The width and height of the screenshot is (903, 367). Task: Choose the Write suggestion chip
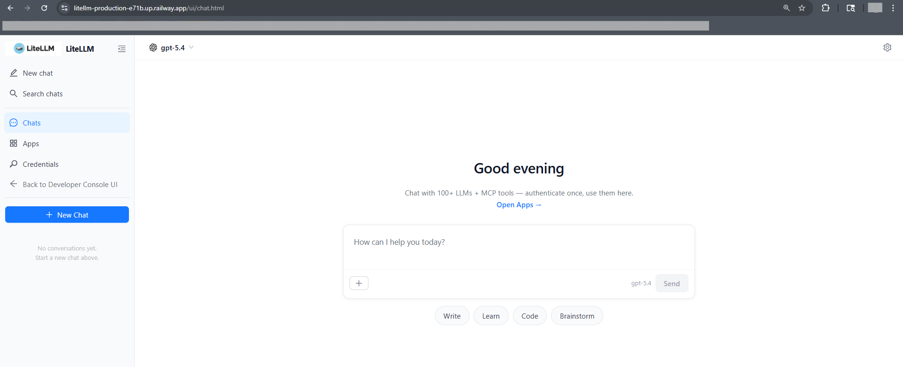452,316
